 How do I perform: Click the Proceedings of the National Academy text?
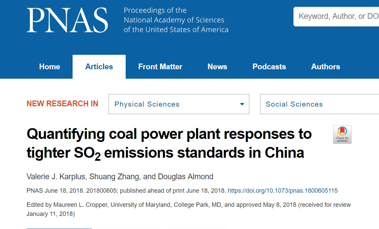tap(176, 20)
